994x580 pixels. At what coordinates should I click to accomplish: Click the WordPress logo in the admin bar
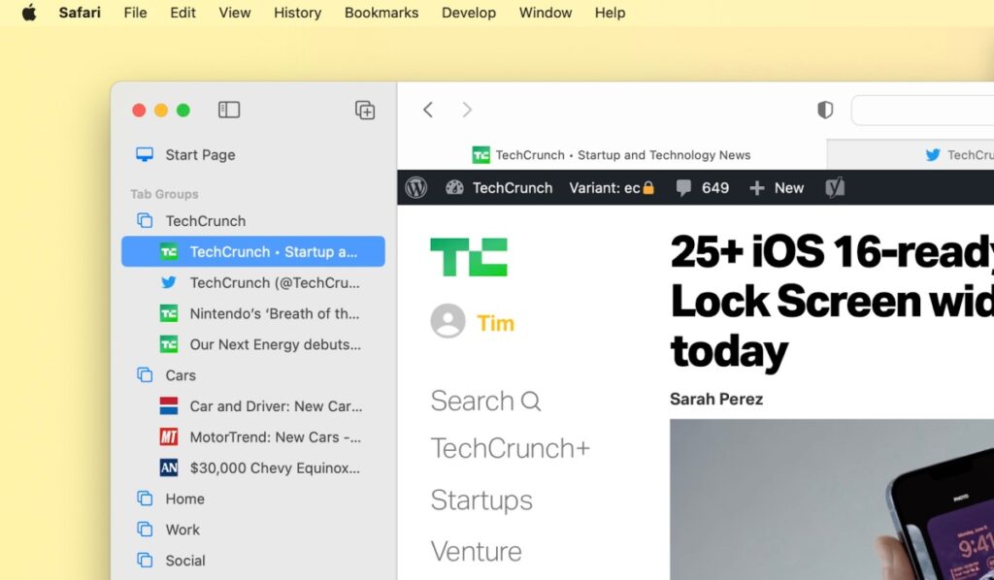point(415,187)
